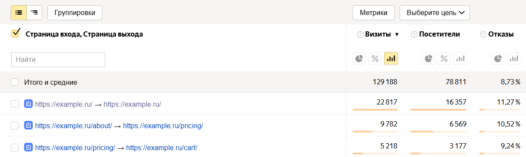
Task: Select pie chart icon under Отказы
Action: click(x=498, y=58)
